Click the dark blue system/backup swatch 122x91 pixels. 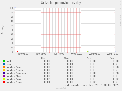pyautogui.click(x=4, y=73)
